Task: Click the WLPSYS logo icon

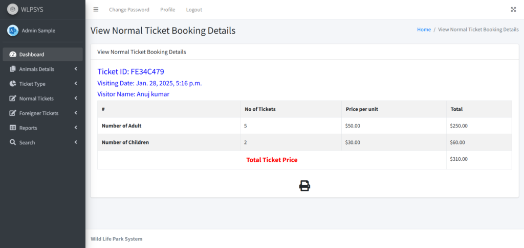Action: (x=13, y=9)
